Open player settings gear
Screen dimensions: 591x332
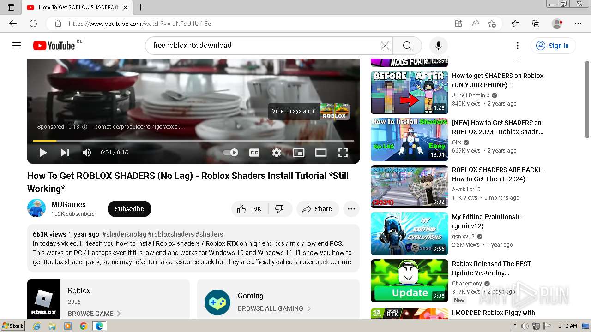click(277, 153)
